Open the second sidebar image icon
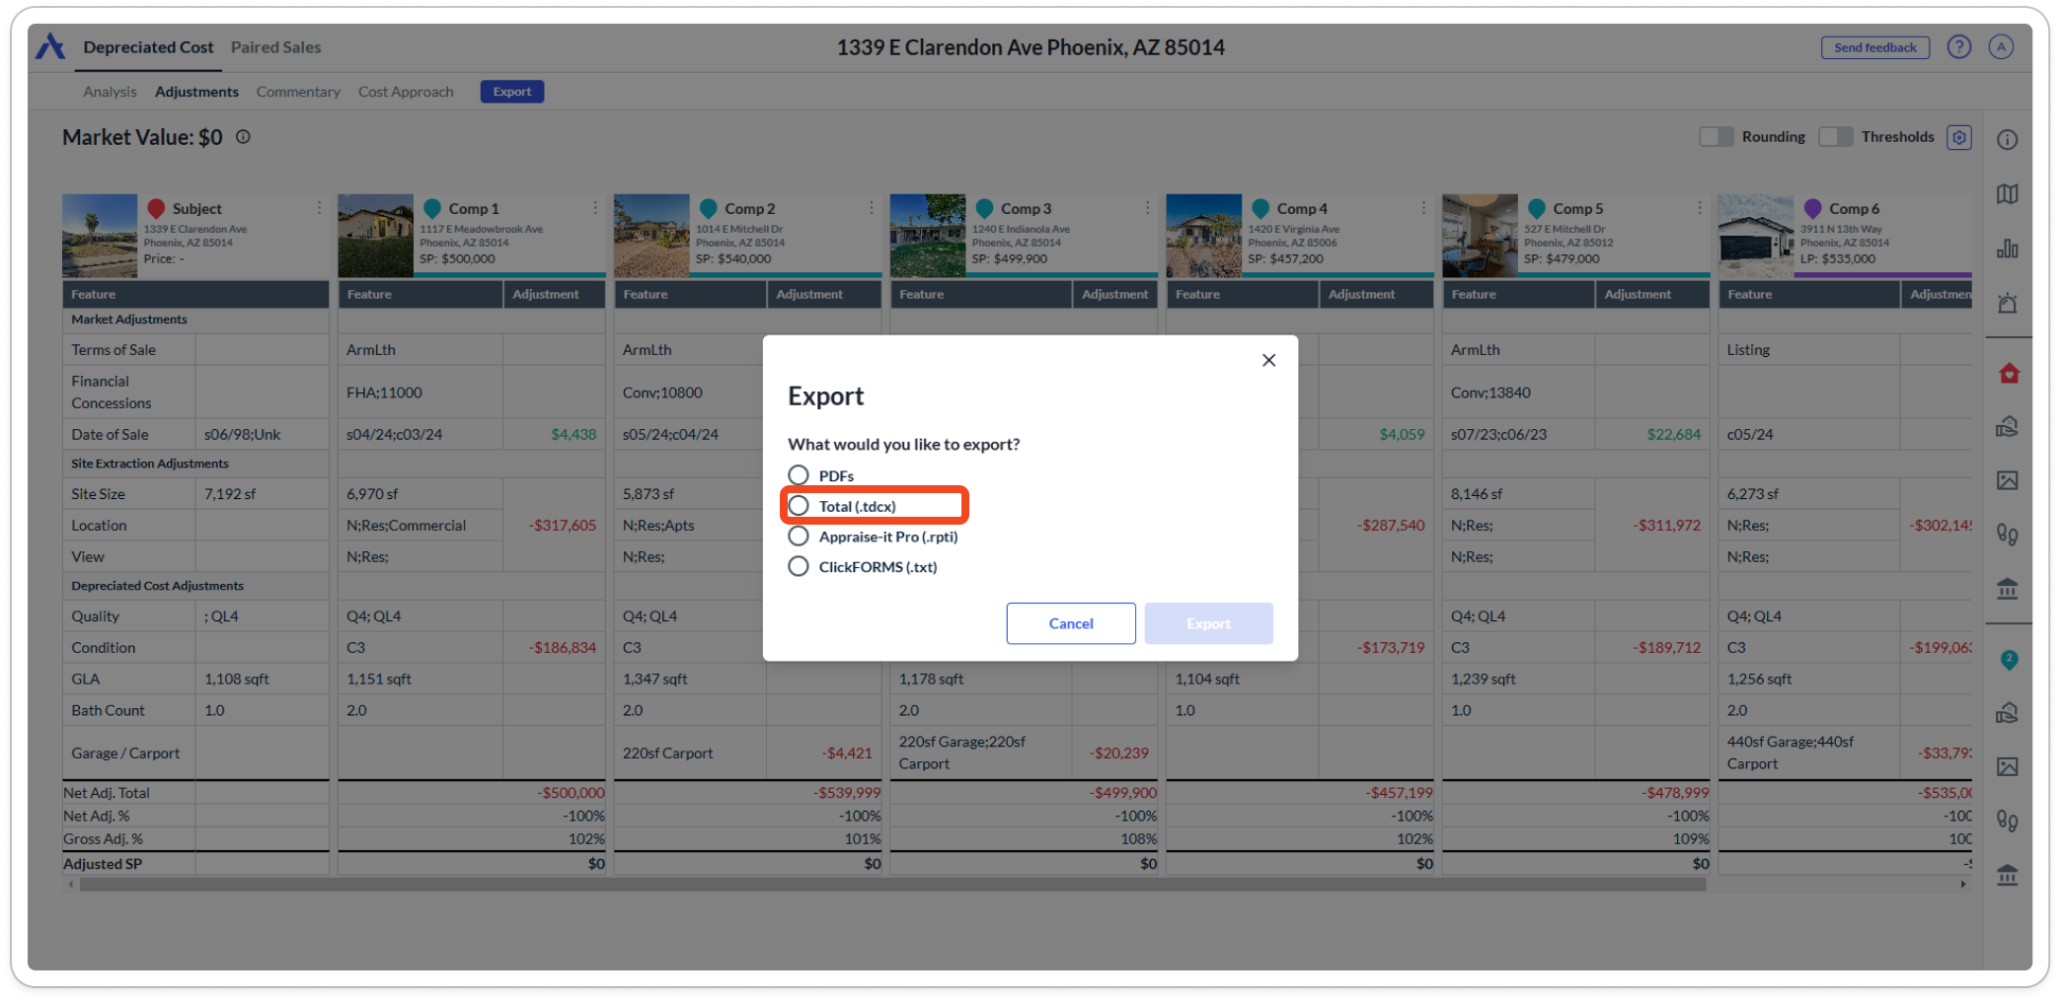Viewport: 2061px width, 1002px height. (x=2007, y=766)
